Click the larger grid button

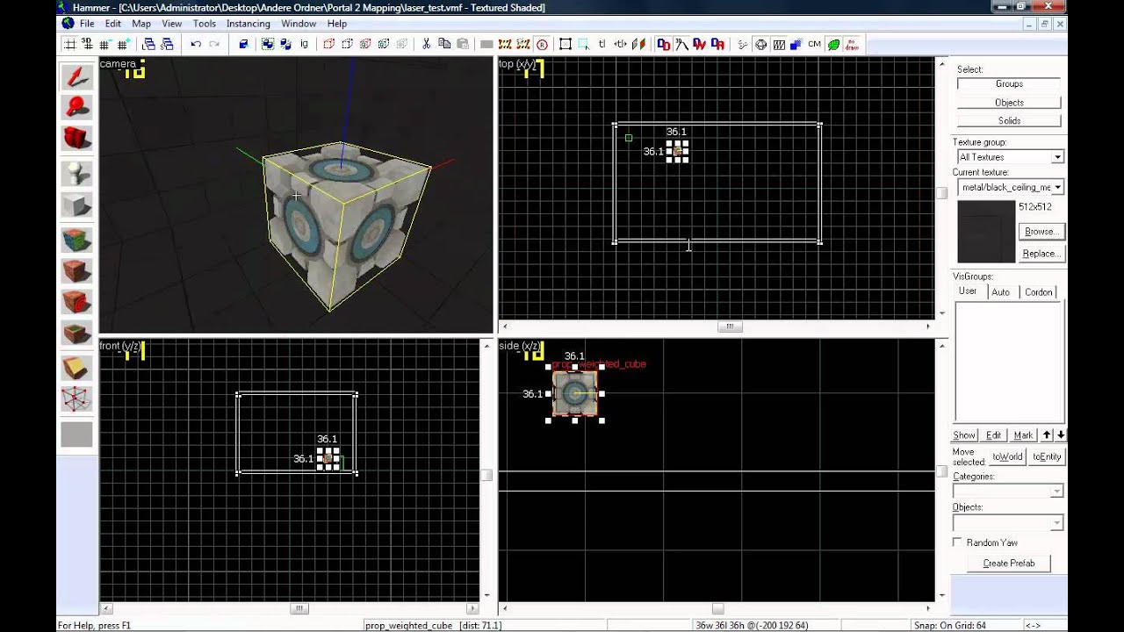123,44
